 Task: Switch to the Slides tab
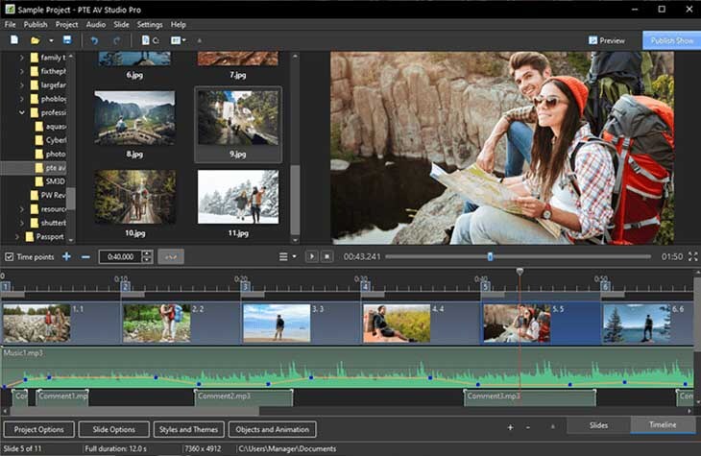[x=596, y=425]
